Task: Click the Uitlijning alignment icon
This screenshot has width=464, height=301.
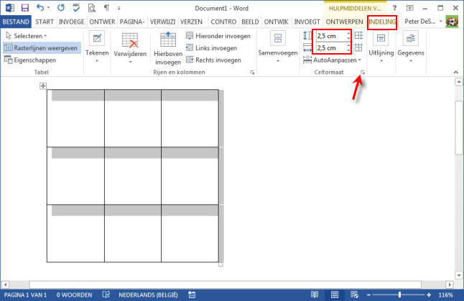Action: click(x=381, y=38)
